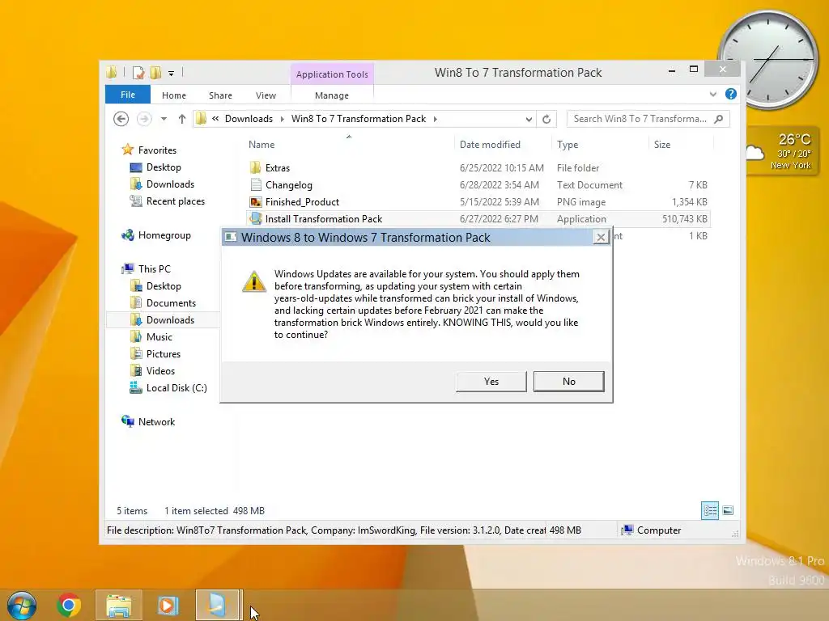829x621 pixels.
Task: Go up one folder level
Action: [182, 119]
